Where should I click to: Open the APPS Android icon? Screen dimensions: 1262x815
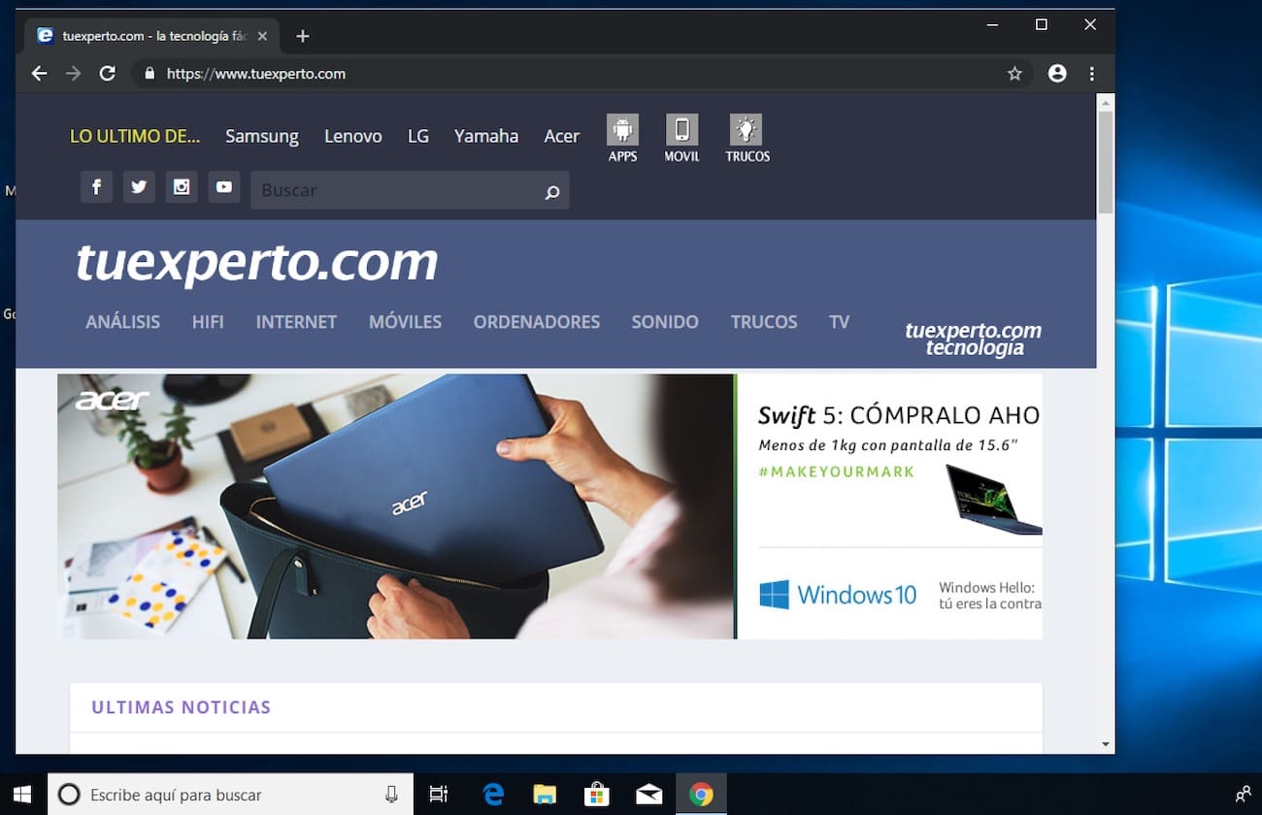point(622,131)
